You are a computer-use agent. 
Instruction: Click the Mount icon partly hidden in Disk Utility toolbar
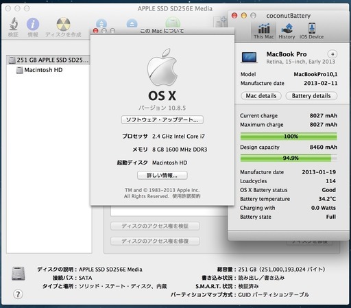pyautogui.click(x=101, y=23)
